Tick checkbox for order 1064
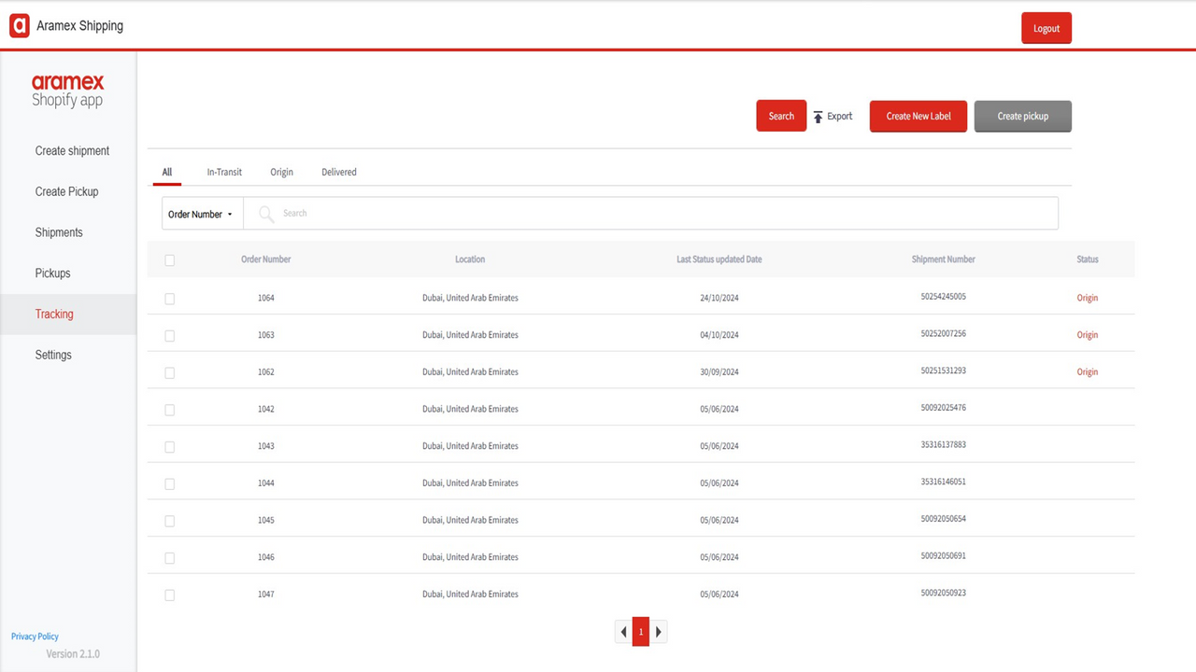Screen dimensions: 1196x672 (169, 299)
